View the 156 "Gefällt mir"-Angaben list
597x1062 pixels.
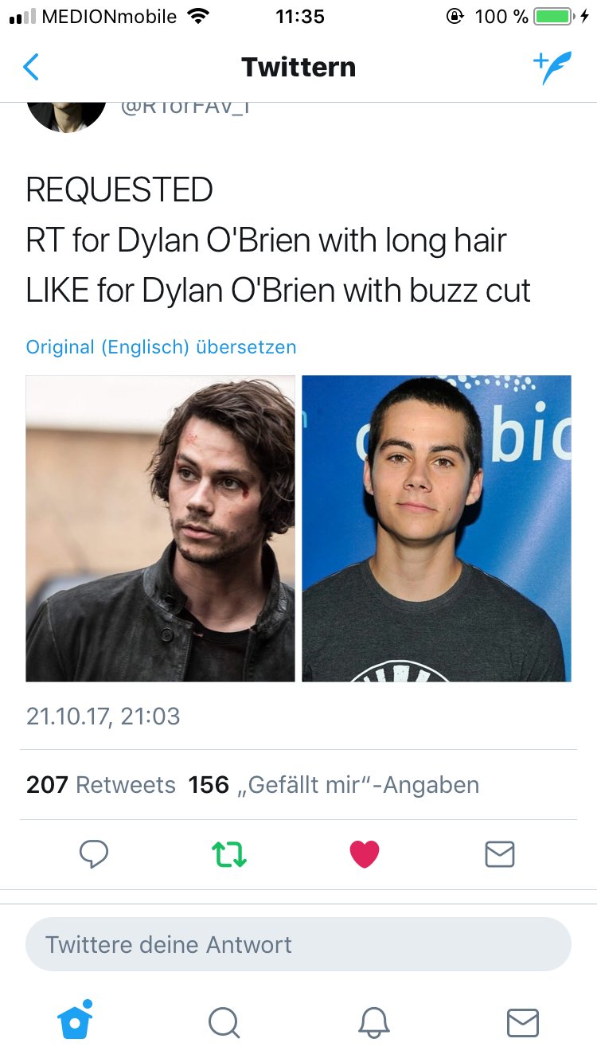(x=334, y=785)
